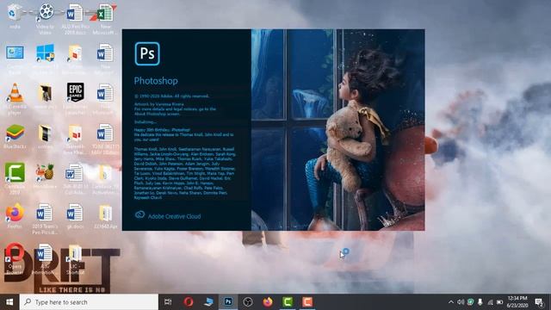551x310 pixels.
Task: Open OBS Studio from the taskbar
Action: click(x=248, y=301)
